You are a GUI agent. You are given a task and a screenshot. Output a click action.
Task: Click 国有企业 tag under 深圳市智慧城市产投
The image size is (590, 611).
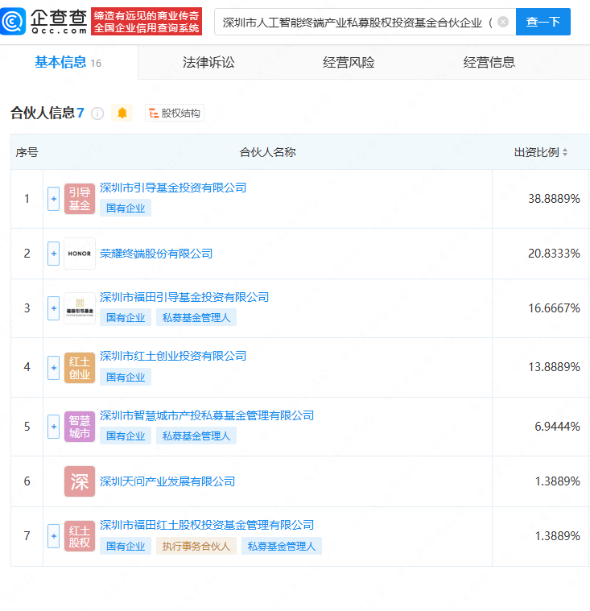pyautogui.click(x=126, y=436)
